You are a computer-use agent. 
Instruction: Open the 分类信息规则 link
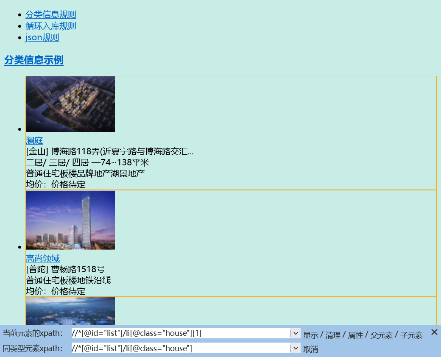(50, 14)
